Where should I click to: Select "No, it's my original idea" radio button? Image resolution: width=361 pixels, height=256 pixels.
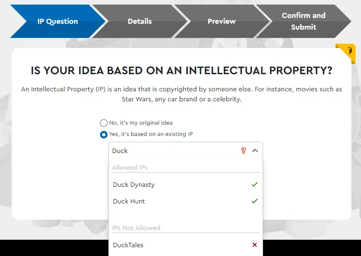point(104,123)
